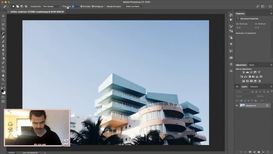Screen dimensions: 273x154
Task: Select the Hand tool
Action: pyautogui.click(x=3, y=75)
